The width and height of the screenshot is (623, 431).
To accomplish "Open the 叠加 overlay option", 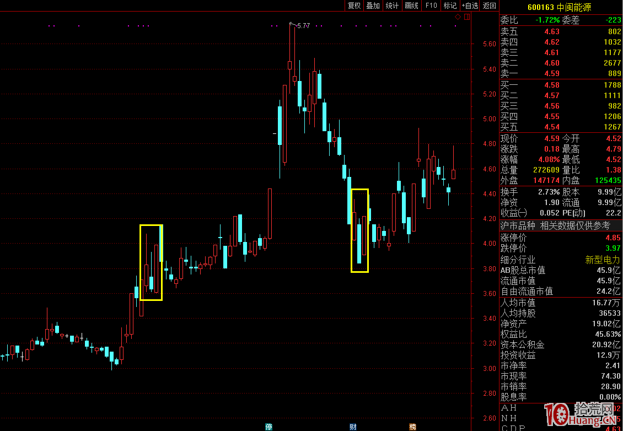I will click(x=373, y=6).
